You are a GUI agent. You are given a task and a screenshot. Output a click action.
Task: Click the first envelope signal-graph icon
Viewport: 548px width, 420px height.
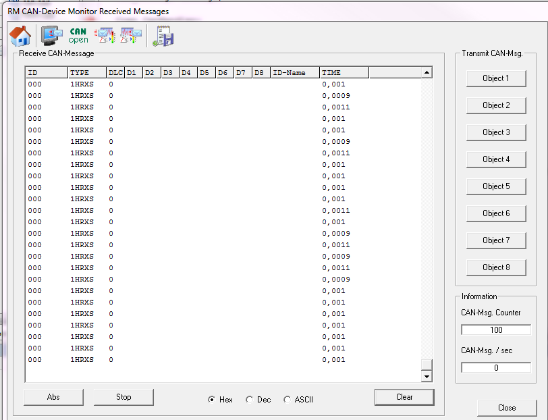tap(105, 35)
